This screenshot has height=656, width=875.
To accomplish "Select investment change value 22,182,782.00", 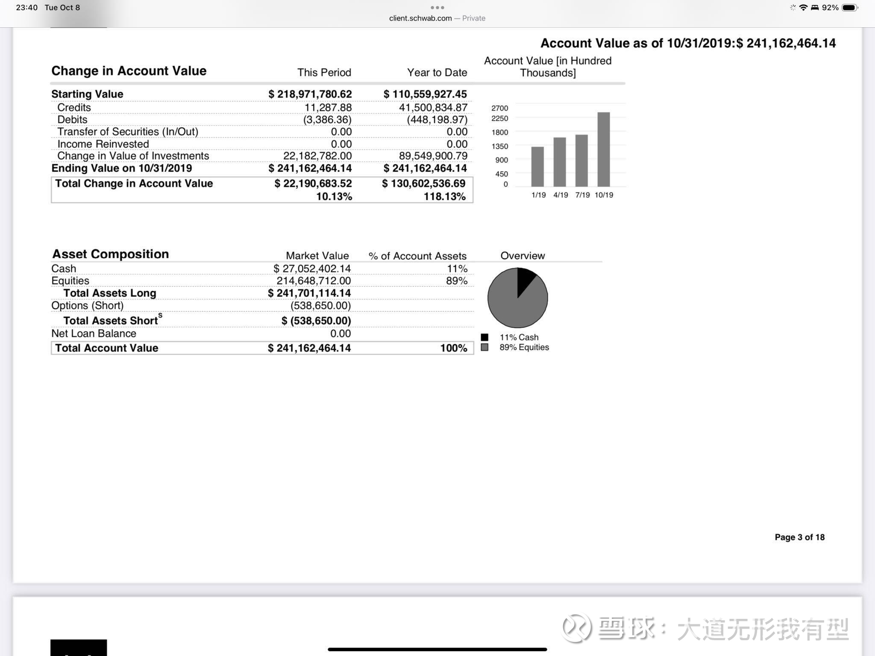I will click(317, 156).
